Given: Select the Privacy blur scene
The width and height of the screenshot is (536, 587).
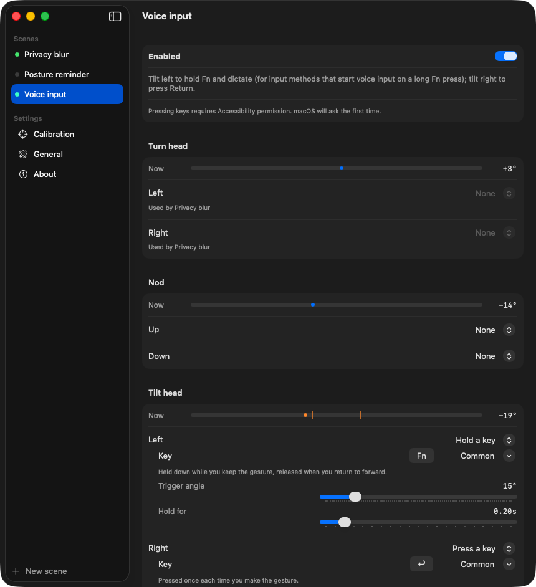Looking at the screenshot, I should (67, 55).
